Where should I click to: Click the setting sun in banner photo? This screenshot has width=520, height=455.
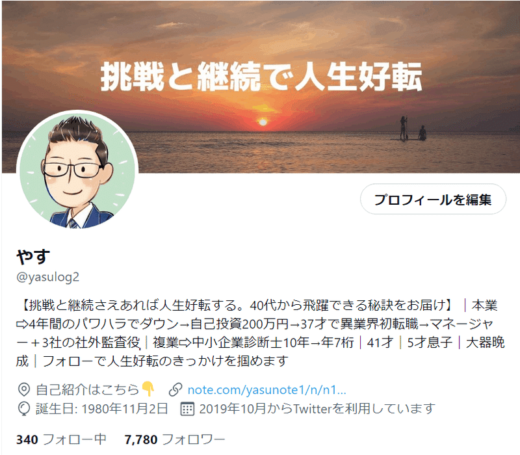tap(263, 122)
